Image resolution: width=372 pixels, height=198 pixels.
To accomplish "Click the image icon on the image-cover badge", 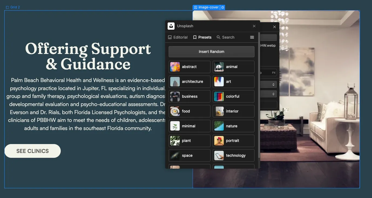I will (x=195, y=7).
